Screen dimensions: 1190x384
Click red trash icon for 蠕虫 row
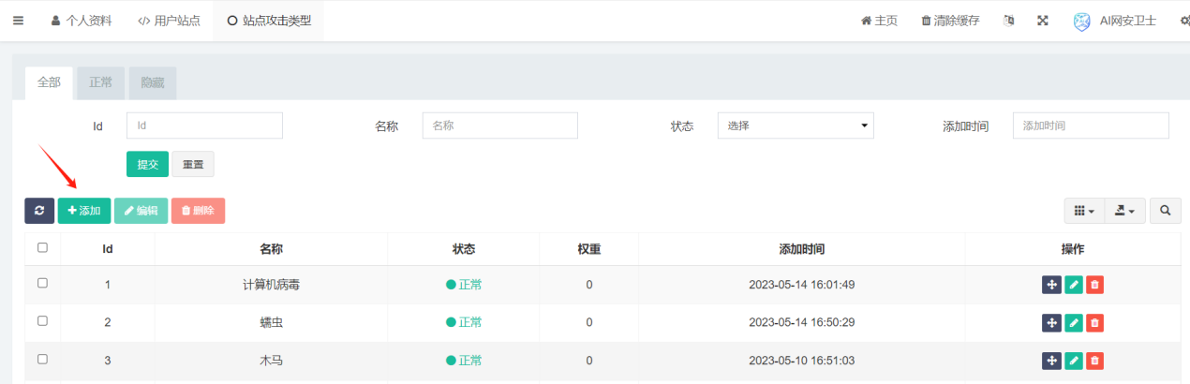(x=1094, y=322)
